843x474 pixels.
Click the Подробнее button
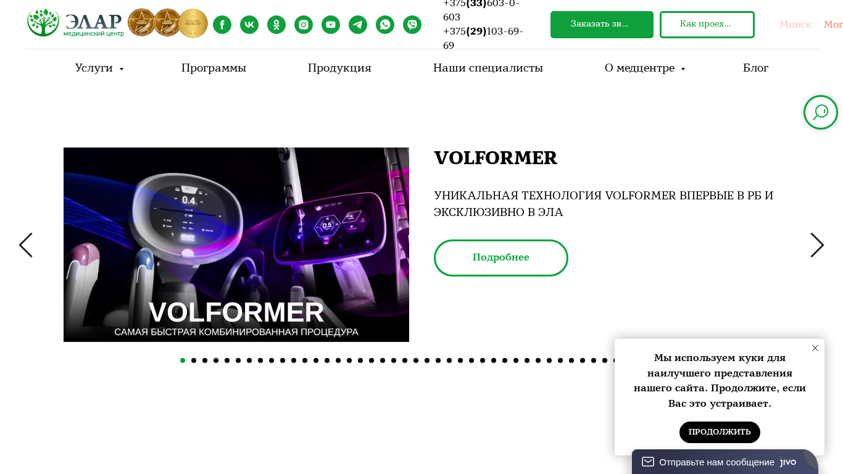point(501,258)
